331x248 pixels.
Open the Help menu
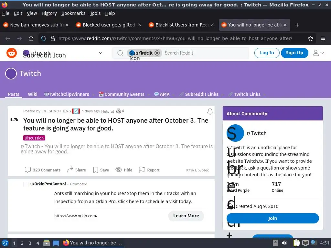click(110, 13)
